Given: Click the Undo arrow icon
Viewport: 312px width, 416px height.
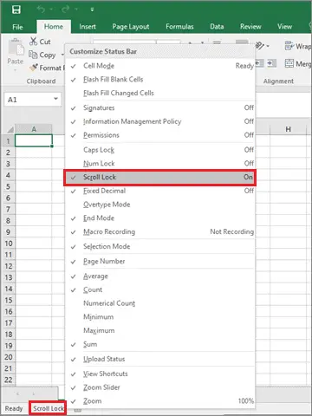Looking at the screenshot, I should 41,10.
